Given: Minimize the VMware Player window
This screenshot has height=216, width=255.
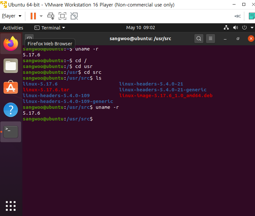Looking at the screenshot, I should click(234, 5).
